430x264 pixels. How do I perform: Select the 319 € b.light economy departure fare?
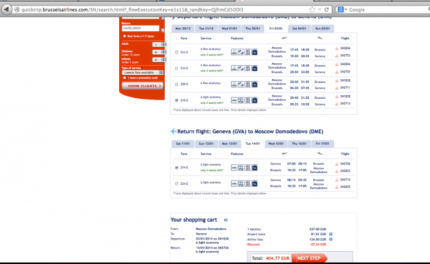click(x=177, y=100)
